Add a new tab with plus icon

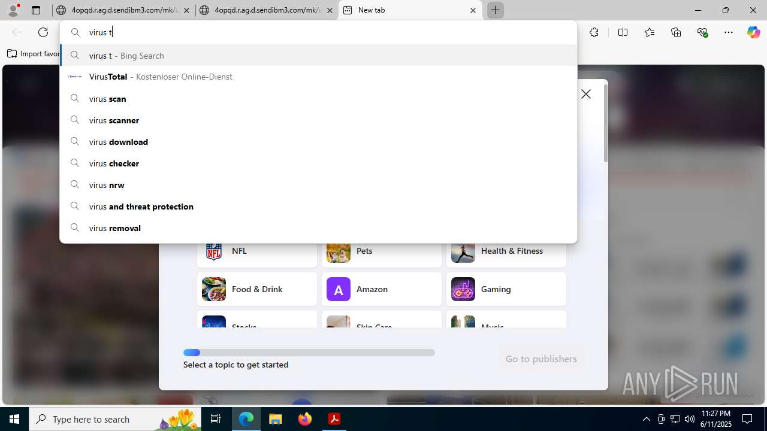(x=495, y=10)
